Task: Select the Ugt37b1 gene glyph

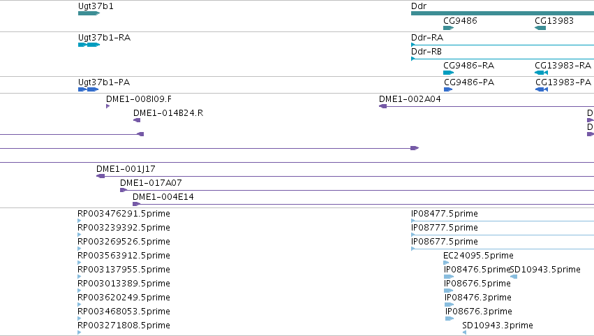Action: tap(89, 13)
